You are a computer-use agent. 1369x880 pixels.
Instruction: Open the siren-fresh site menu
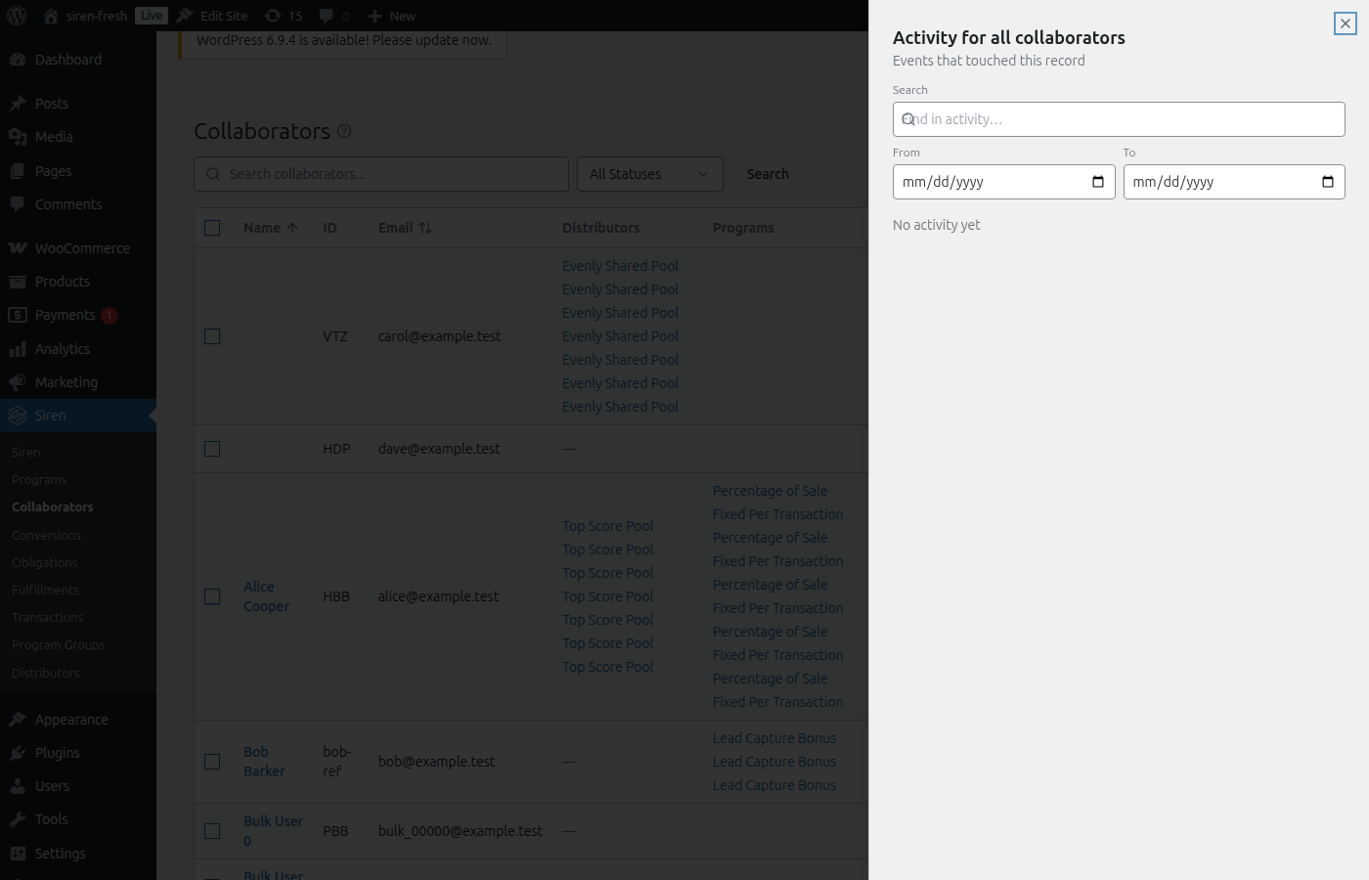point(96,16)
